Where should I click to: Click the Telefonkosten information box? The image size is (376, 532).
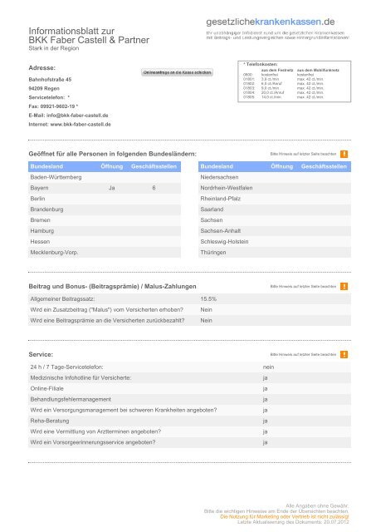(x=295, y=81)
